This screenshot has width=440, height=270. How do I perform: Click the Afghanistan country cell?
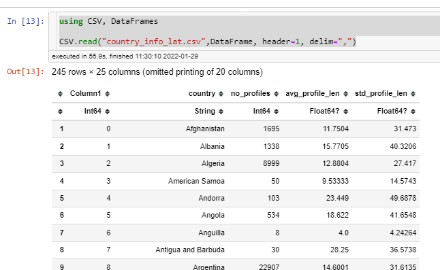pyautogui.click(x=205, y=129)
